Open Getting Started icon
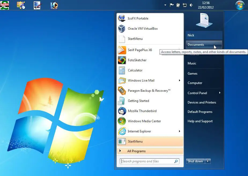Image resolution: width=248 pixels, height=176 pixels. (x=122, y=101)
